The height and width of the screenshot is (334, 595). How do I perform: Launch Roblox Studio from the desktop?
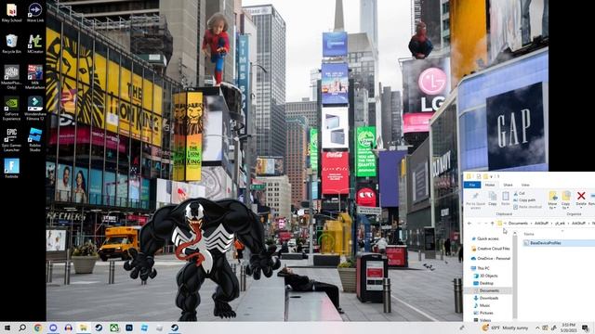(x=35, y=140)
